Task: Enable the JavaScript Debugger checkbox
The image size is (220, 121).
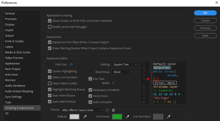Action: [50, 27]
